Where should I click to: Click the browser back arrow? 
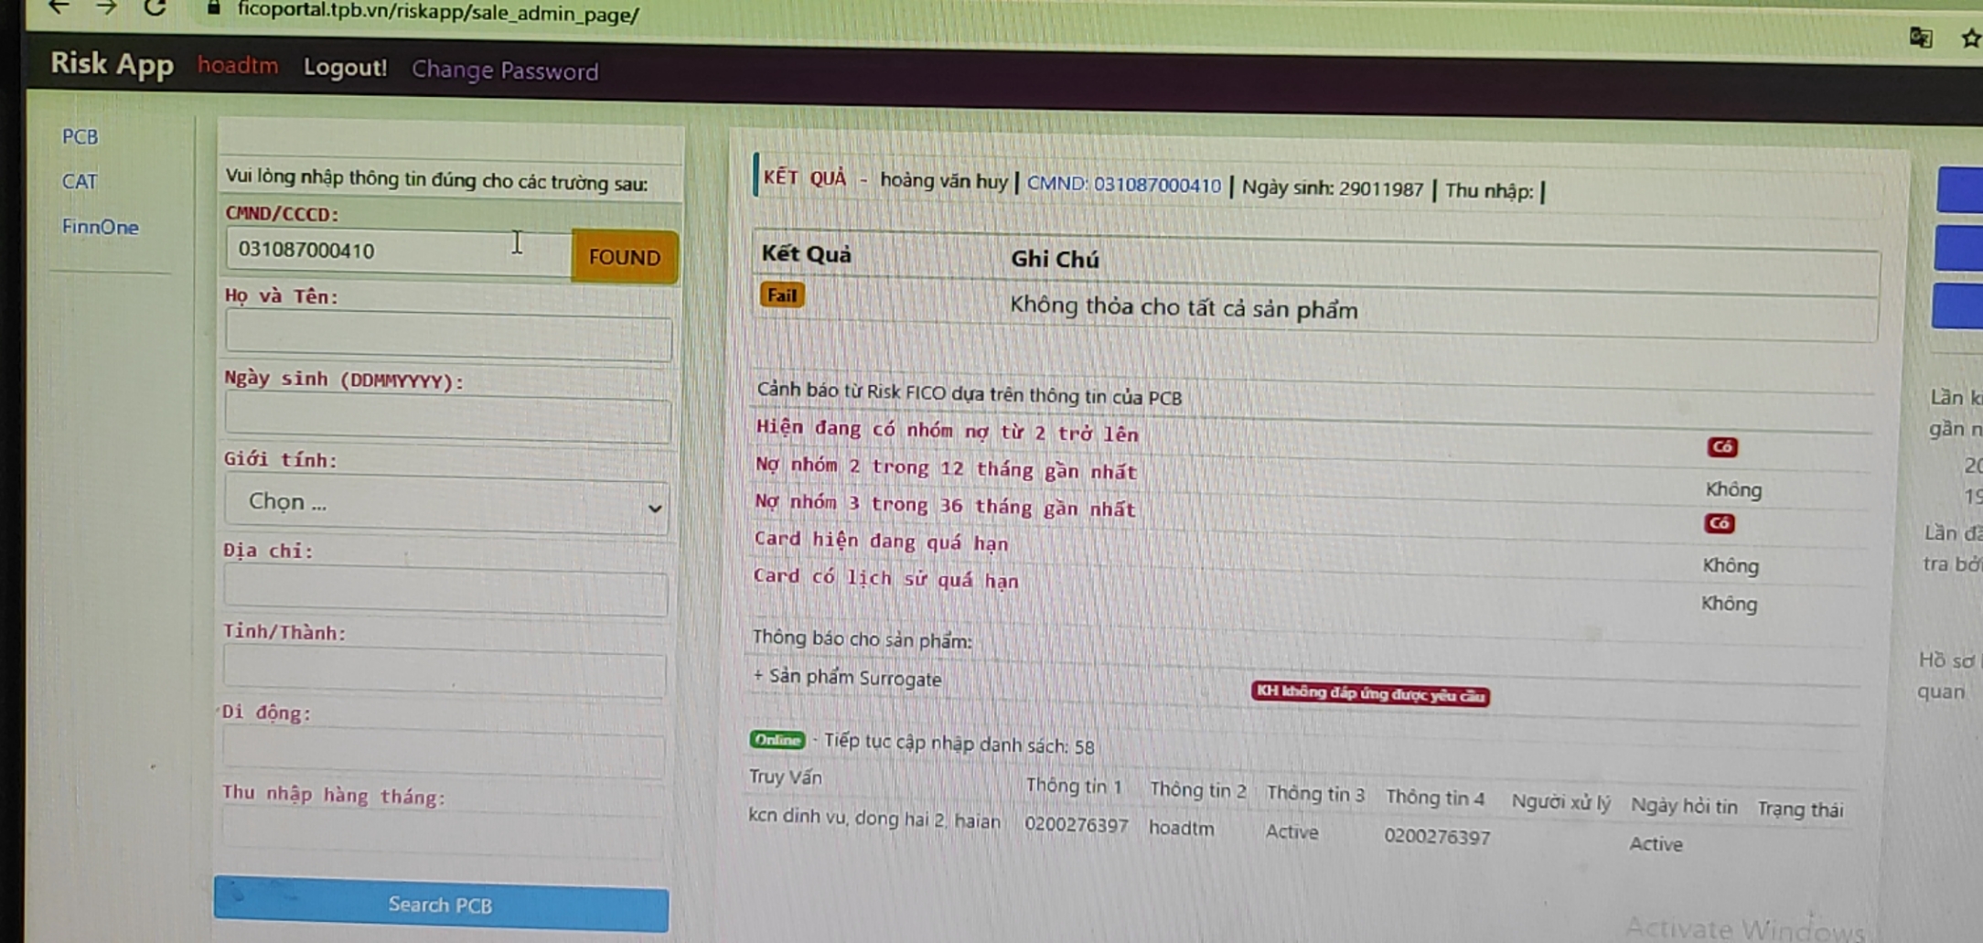(x=59, y=7)
